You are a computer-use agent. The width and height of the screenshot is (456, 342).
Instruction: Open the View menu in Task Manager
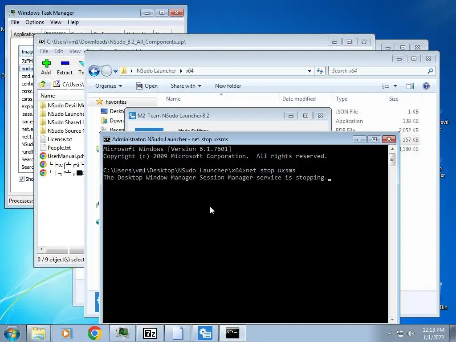coord(56,22)
